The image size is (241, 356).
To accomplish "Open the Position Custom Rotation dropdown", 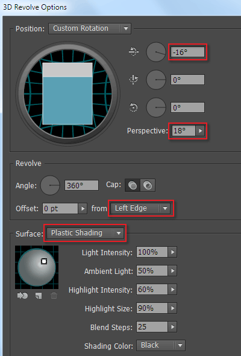I will [x=90, y=28].
